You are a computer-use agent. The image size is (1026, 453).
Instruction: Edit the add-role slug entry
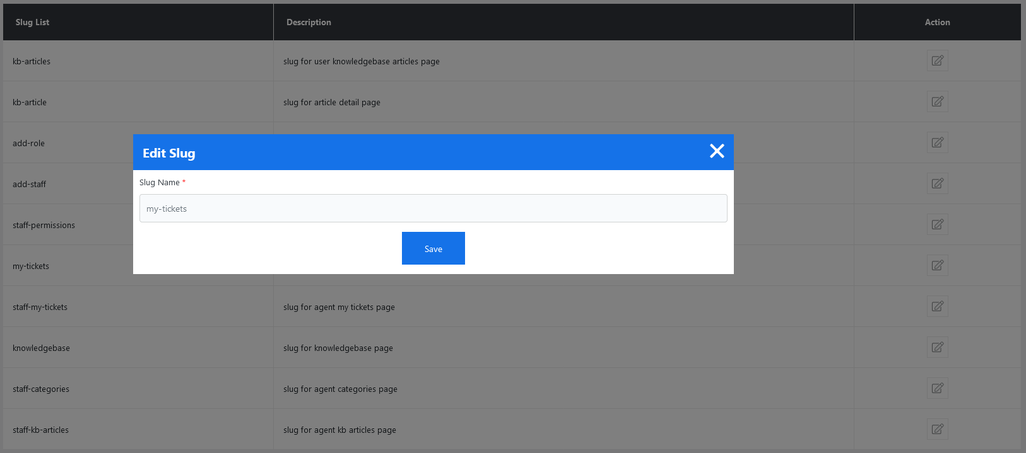coord(937,143)
